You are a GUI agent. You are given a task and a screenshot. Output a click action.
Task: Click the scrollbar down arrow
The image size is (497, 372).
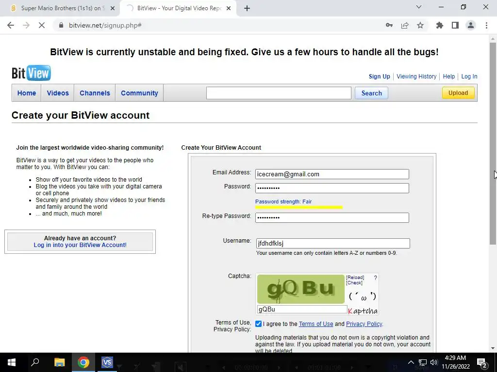click(493, 348)
